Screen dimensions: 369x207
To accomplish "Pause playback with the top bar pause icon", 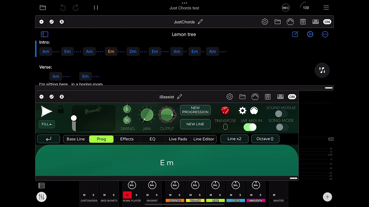I will click(x=96, y=8).
